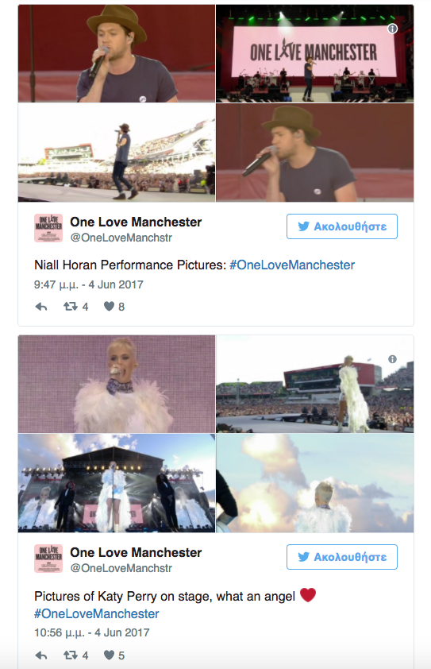
Task: Open #OneLoveManchester hashtag in Katy Perry tweet
Action: pyautogui.click(x=96, y=614)
